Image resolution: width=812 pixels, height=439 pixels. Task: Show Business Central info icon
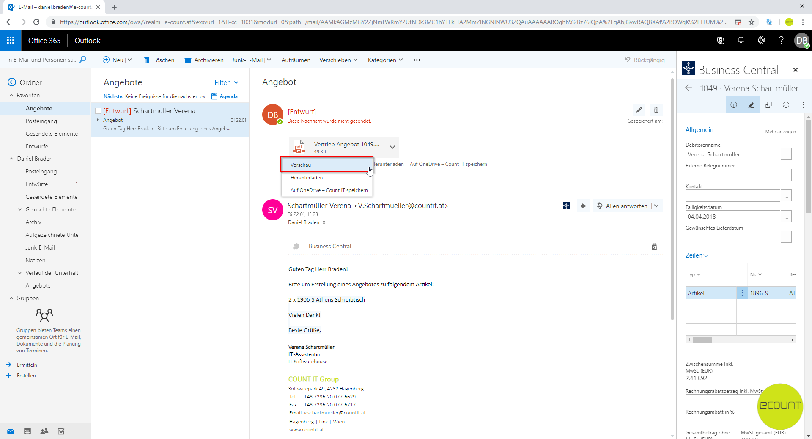(734, 105)
